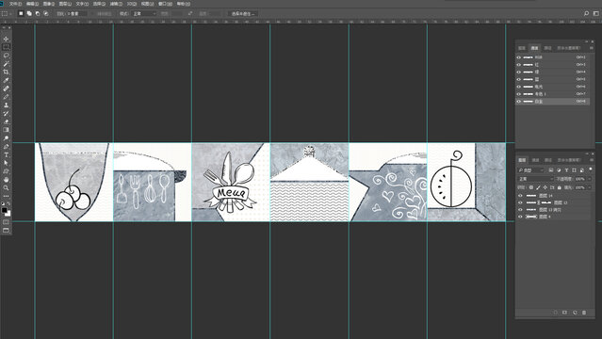
Task: Select the Hand tool
Action: pos(6,180)
